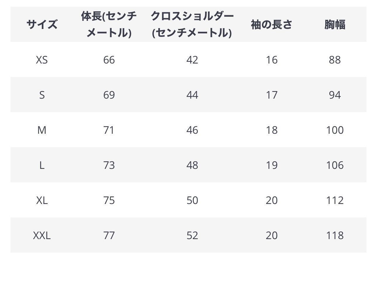Click sleeve length value 18 for M

pyautogui.click(x=271, y=130)
